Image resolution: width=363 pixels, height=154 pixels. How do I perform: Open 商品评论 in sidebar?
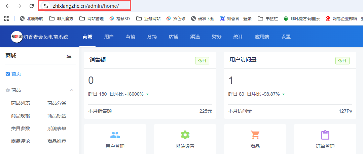click(21, 141)
